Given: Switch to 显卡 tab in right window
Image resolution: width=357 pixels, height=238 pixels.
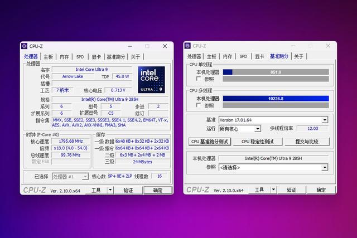Looking at the screenshot, I should 259,56.
